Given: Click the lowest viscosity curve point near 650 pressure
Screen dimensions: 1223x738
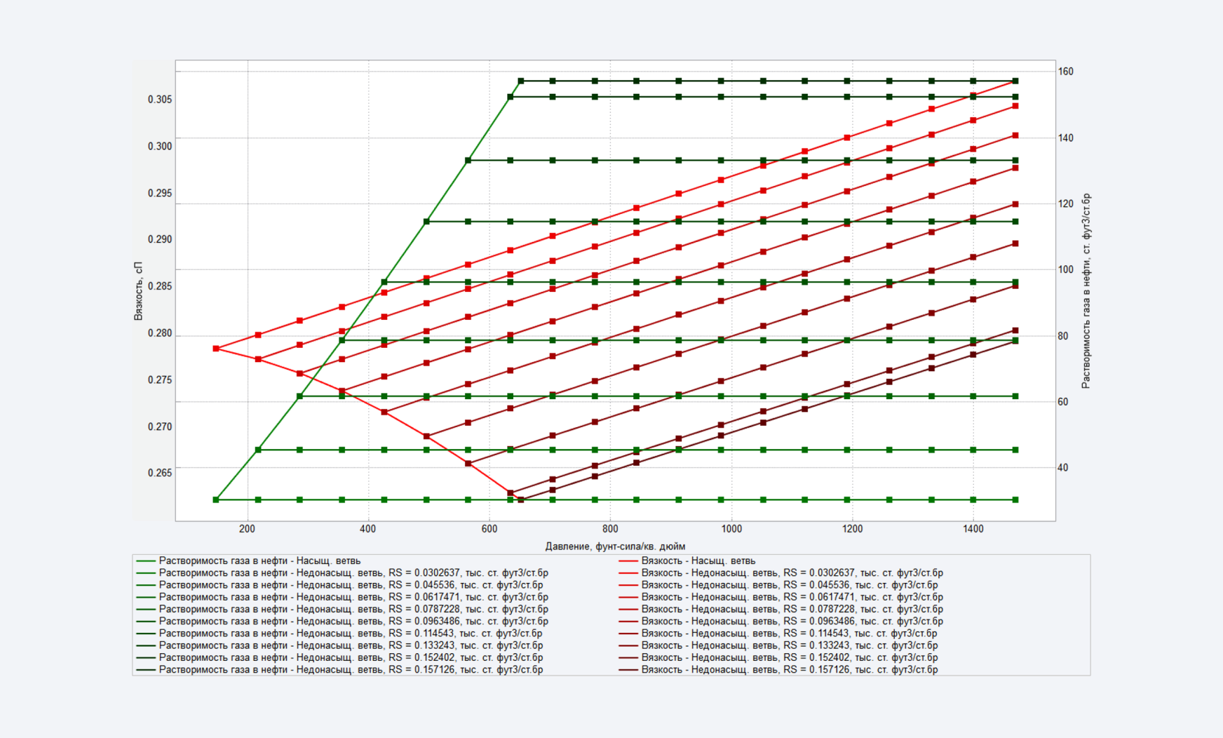Looking at the screenshot, I should (520, 499).
